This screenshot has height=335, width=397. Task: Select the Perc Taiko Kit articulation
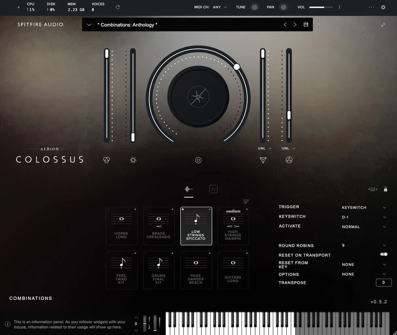[x=122, y=270]
